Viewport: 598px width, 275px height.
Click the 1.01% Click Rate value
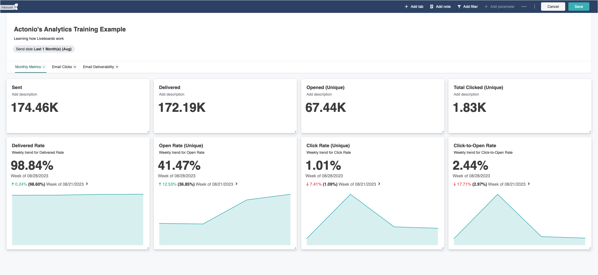coord(323,166)
